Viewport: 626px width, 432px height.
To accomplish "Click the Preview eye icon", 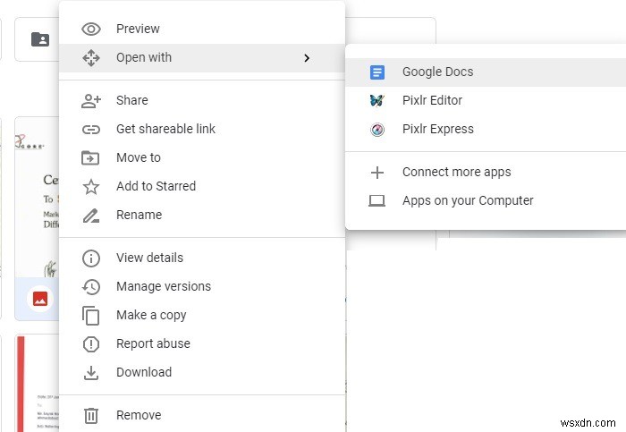I will coord(91,30).
